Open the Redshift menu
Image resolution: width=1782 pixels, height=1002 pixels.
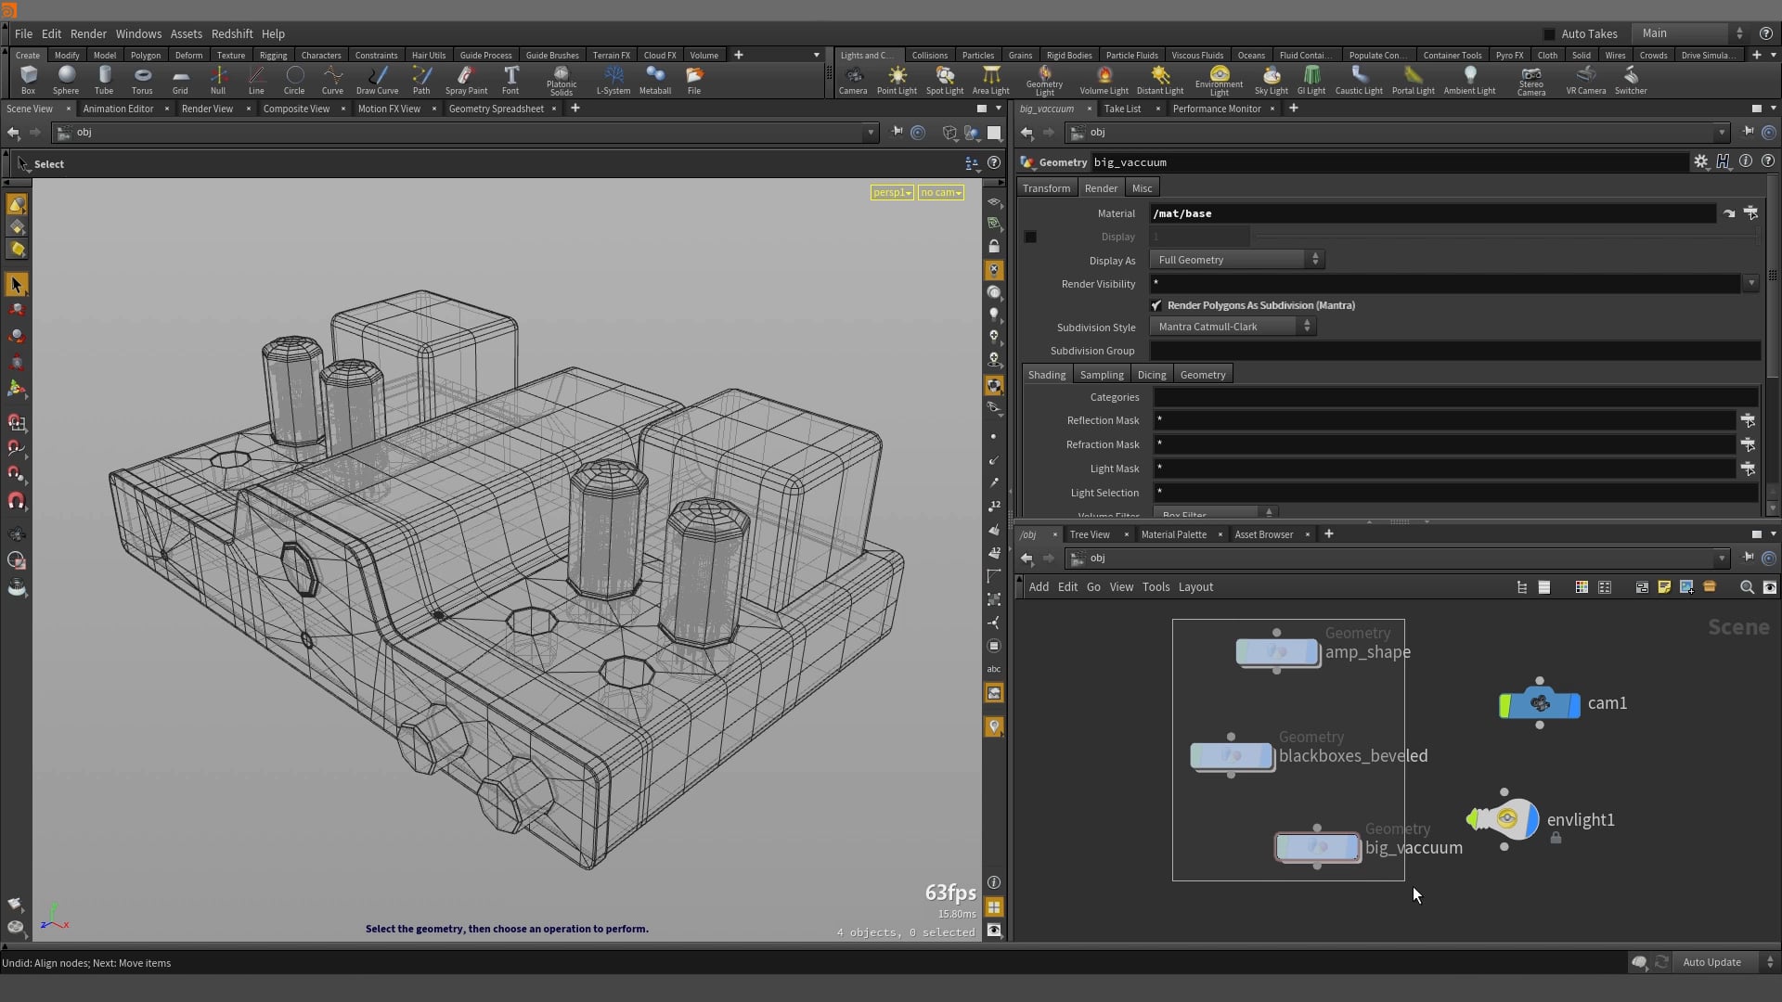click(232, 33)
